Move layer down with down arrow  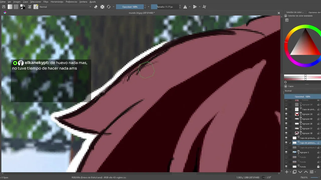[x=300, y=172]
